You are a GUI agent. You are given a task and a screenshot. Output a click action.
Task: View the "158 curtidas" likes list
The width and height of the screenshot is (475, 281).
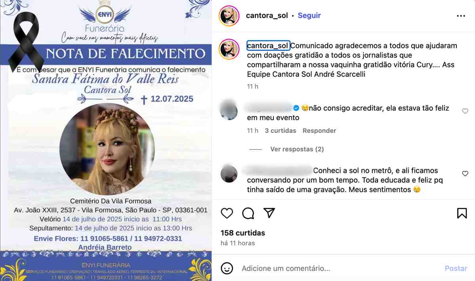pyautogui.click(x=243, y=233)
